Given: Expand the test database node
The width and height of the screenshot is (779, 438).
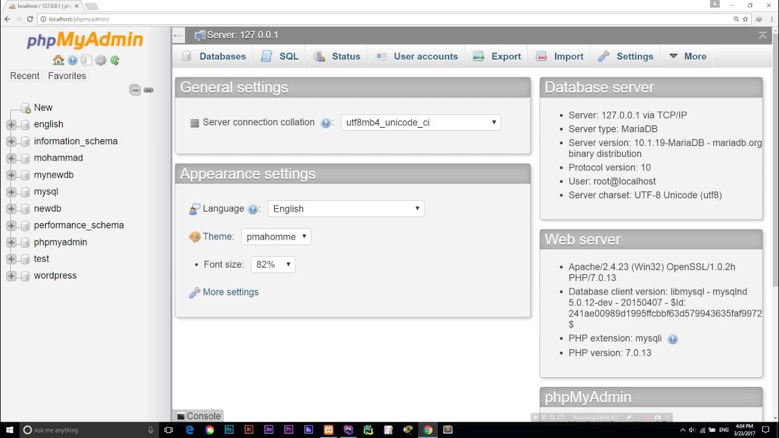Looking at the screenshot, I should click(11, 259).
